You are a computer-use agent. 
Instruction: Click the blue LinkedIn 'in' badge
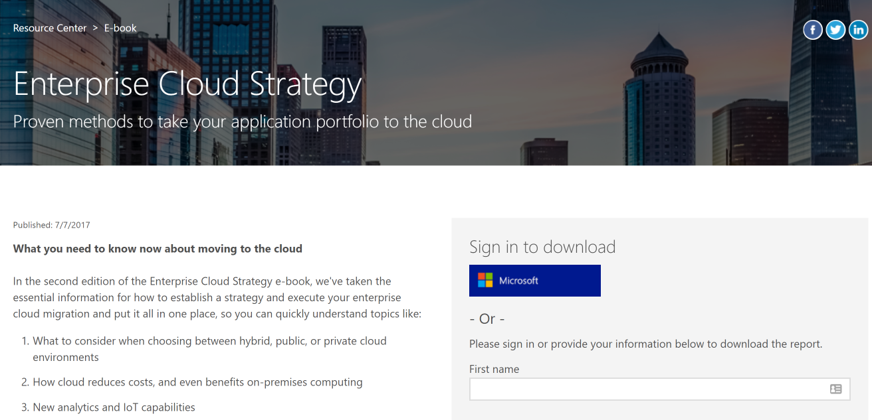pos(858,30)
